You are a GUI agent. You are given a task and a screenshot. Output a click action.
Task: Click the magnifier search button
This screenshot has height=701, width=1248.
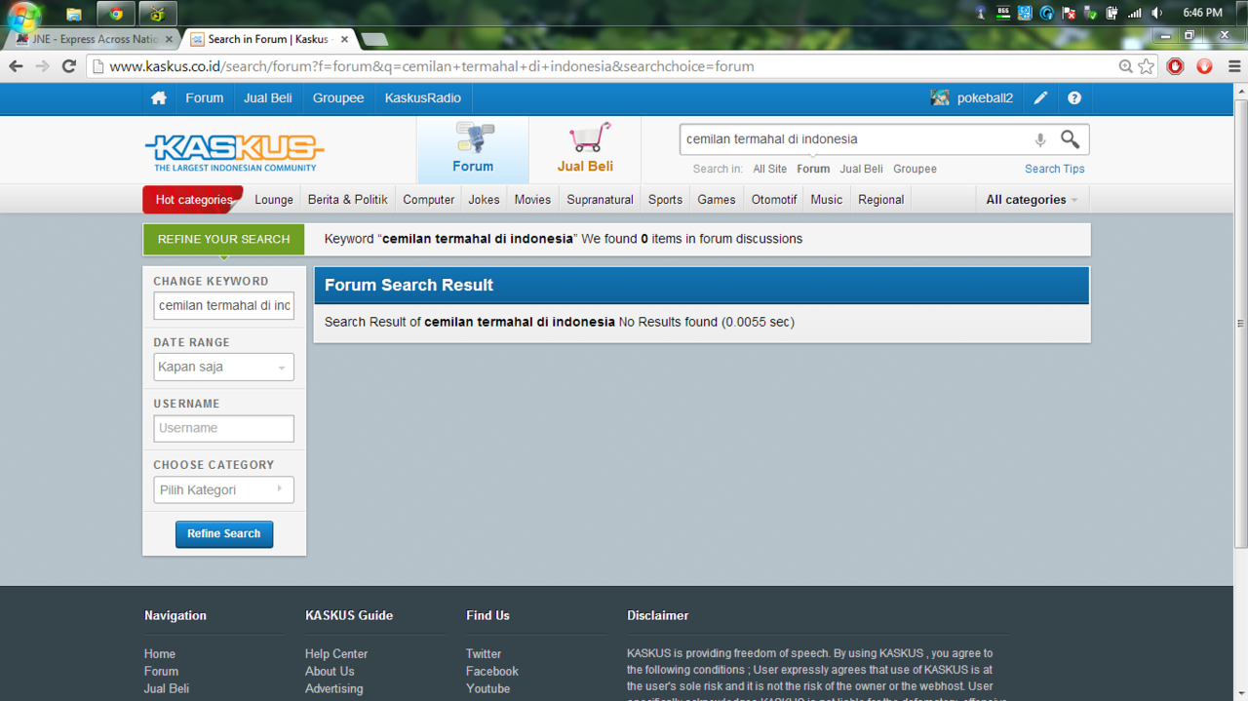tap(1070, 139)
